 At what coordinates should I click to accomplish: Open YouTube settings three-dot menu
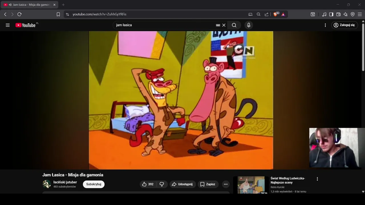[325, 25]
